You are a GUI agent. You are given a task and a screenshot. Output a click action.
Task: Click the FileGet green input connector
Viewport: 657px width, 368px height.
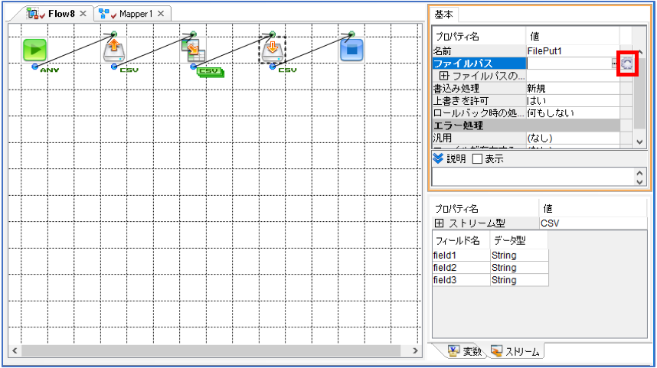click(x=114, y=34)
